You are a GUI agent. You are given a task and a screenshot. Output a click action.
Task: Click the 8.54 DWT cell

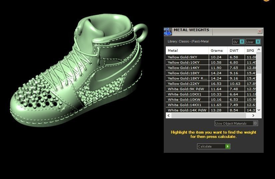[x=236, y=110]
